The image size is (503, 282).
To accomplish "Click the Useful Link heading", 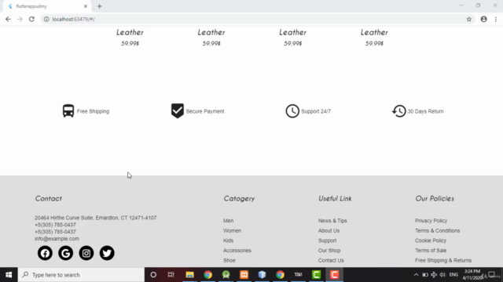I will coord(335,198).
